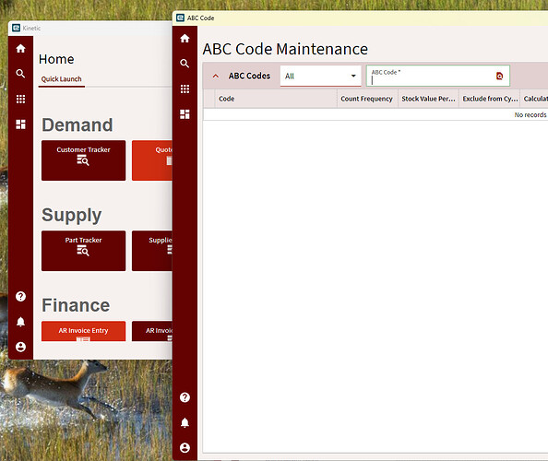Open help icon in ABC Code sidebar
Screen dimensions: 548x461
coord(185,397)
